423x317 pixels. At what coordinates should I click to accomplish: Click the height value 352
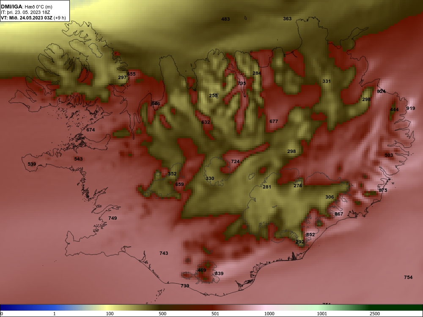172,174
